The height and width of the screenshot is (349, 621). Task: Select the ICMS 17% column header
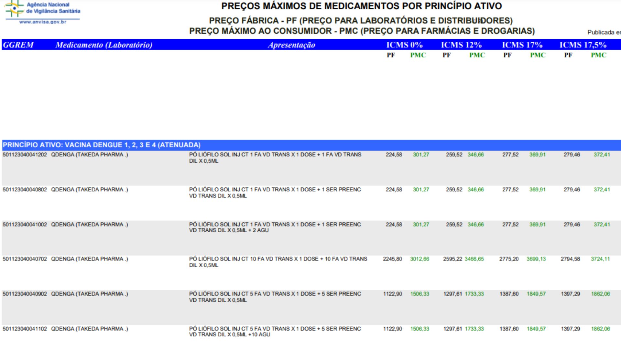point(522,45)
